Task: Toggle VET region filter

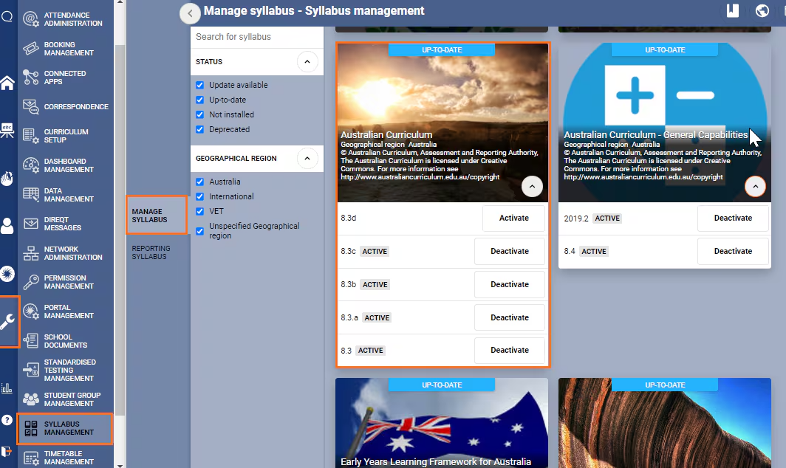Action: pyautogui.click(x=200, y=211)
